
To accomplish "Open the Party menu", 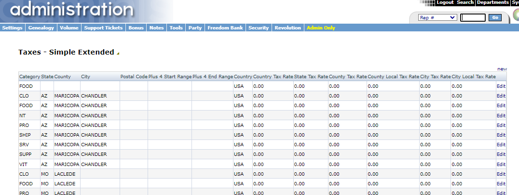I will pyautogui.click(x=195, y=28).
